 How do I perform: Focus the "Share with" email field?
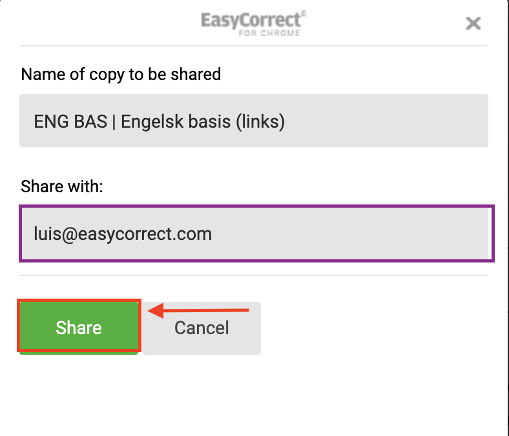pos(256,233)
